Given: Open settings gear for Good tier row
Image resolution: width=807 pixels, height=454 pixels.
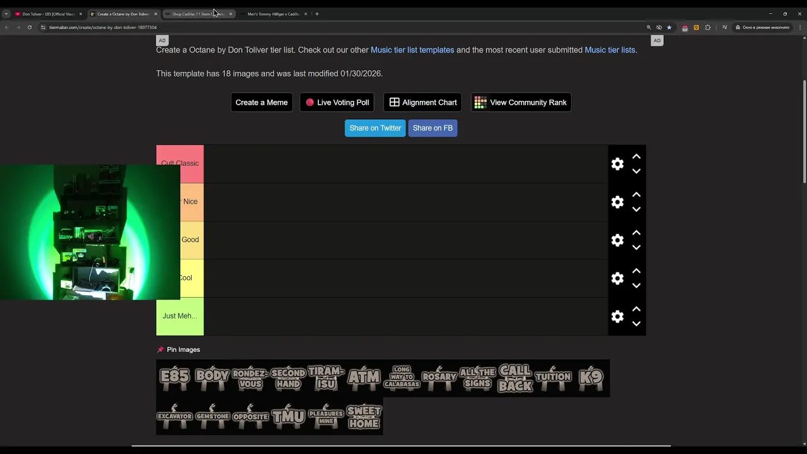Looking at the screenshot, I should [x=617, y=240].
